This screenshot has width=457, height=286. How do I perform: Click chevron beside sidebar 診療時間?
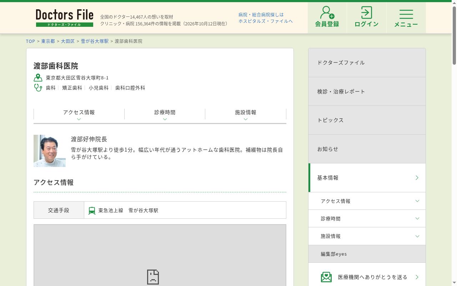(x=417, y=218)
